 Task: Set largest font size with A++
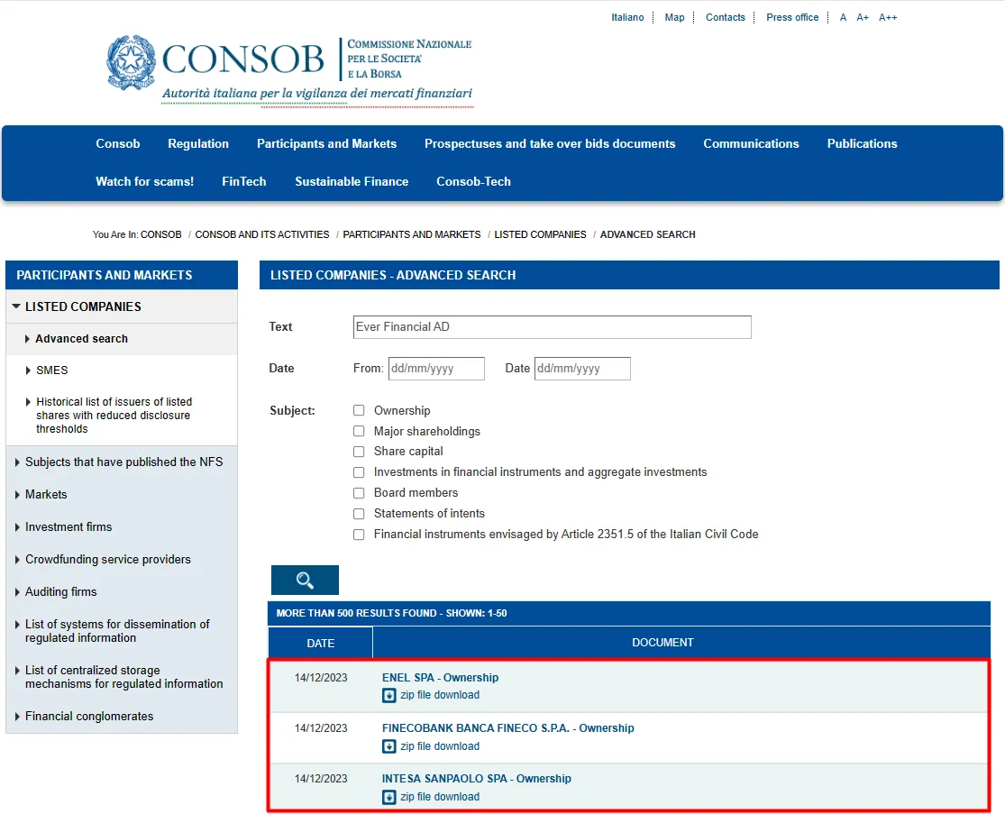coord(888,17)
